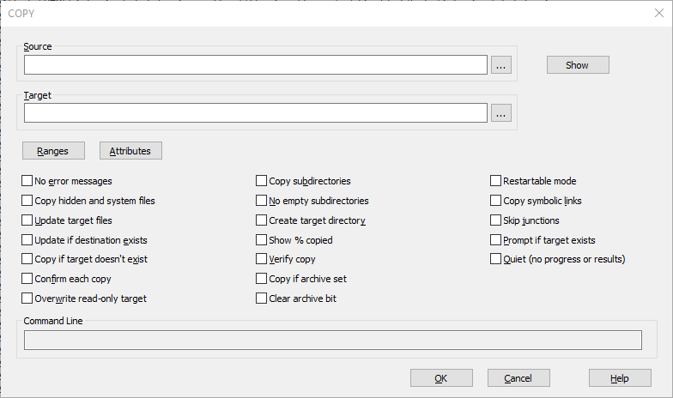Browse for target using the ellipsis button
Screen dimensions: 673x398
(x=501, y=113)
